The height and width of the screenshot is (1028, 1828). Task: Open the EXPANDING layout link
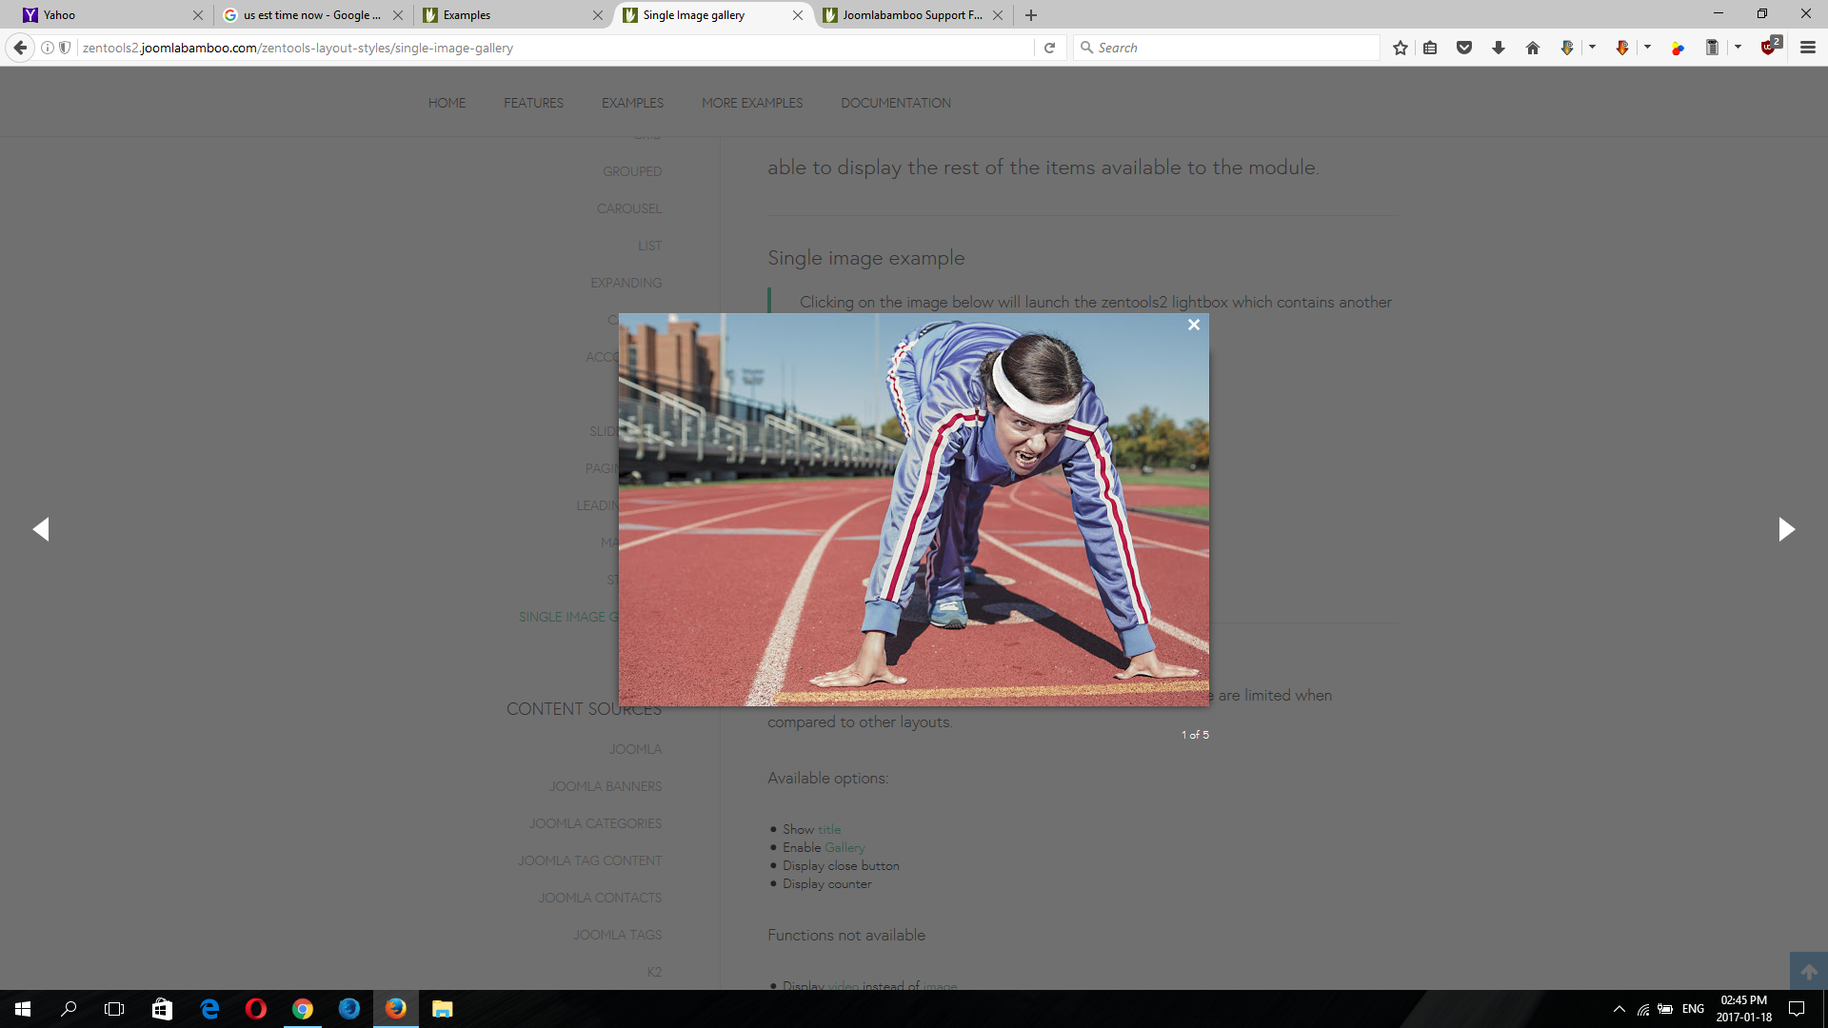[626, 283]
